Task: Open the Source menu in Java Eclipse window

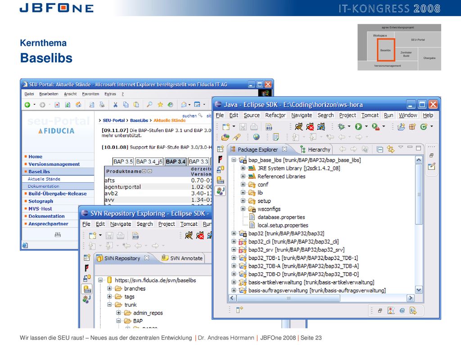Action: (x=252, y=115)
